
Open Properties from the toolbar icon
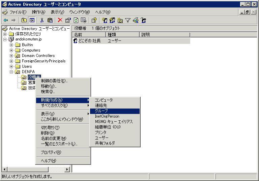[68, 20]
